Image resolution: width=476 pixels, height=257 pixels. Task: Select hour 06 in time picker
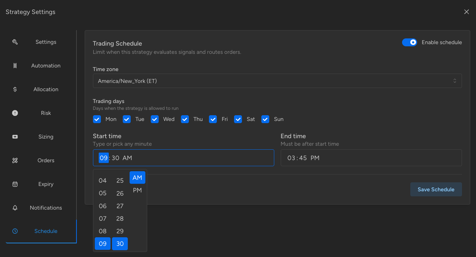tap(103, 206)
